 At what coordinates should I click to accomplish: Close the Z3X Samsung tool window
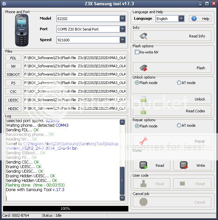coord(214,4)
